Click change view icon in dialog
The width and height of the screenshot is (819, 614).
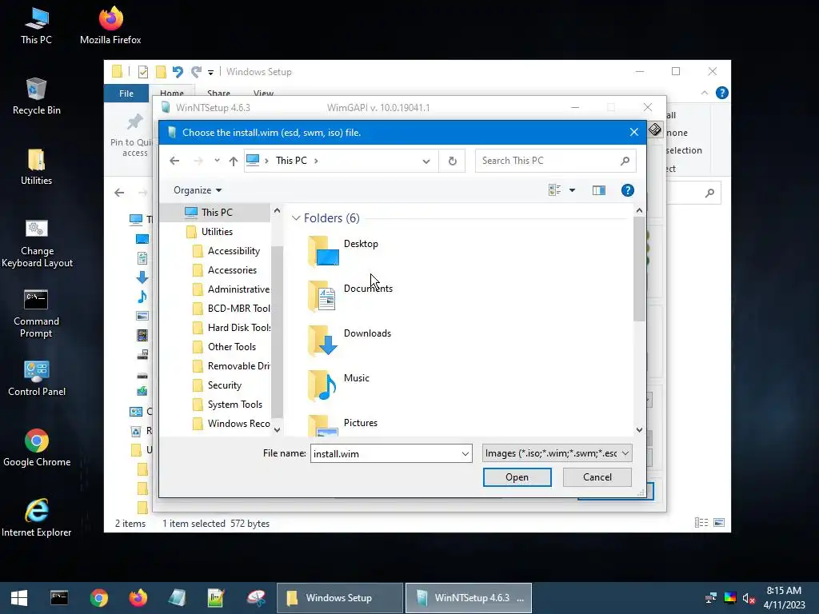click(555, 190)
